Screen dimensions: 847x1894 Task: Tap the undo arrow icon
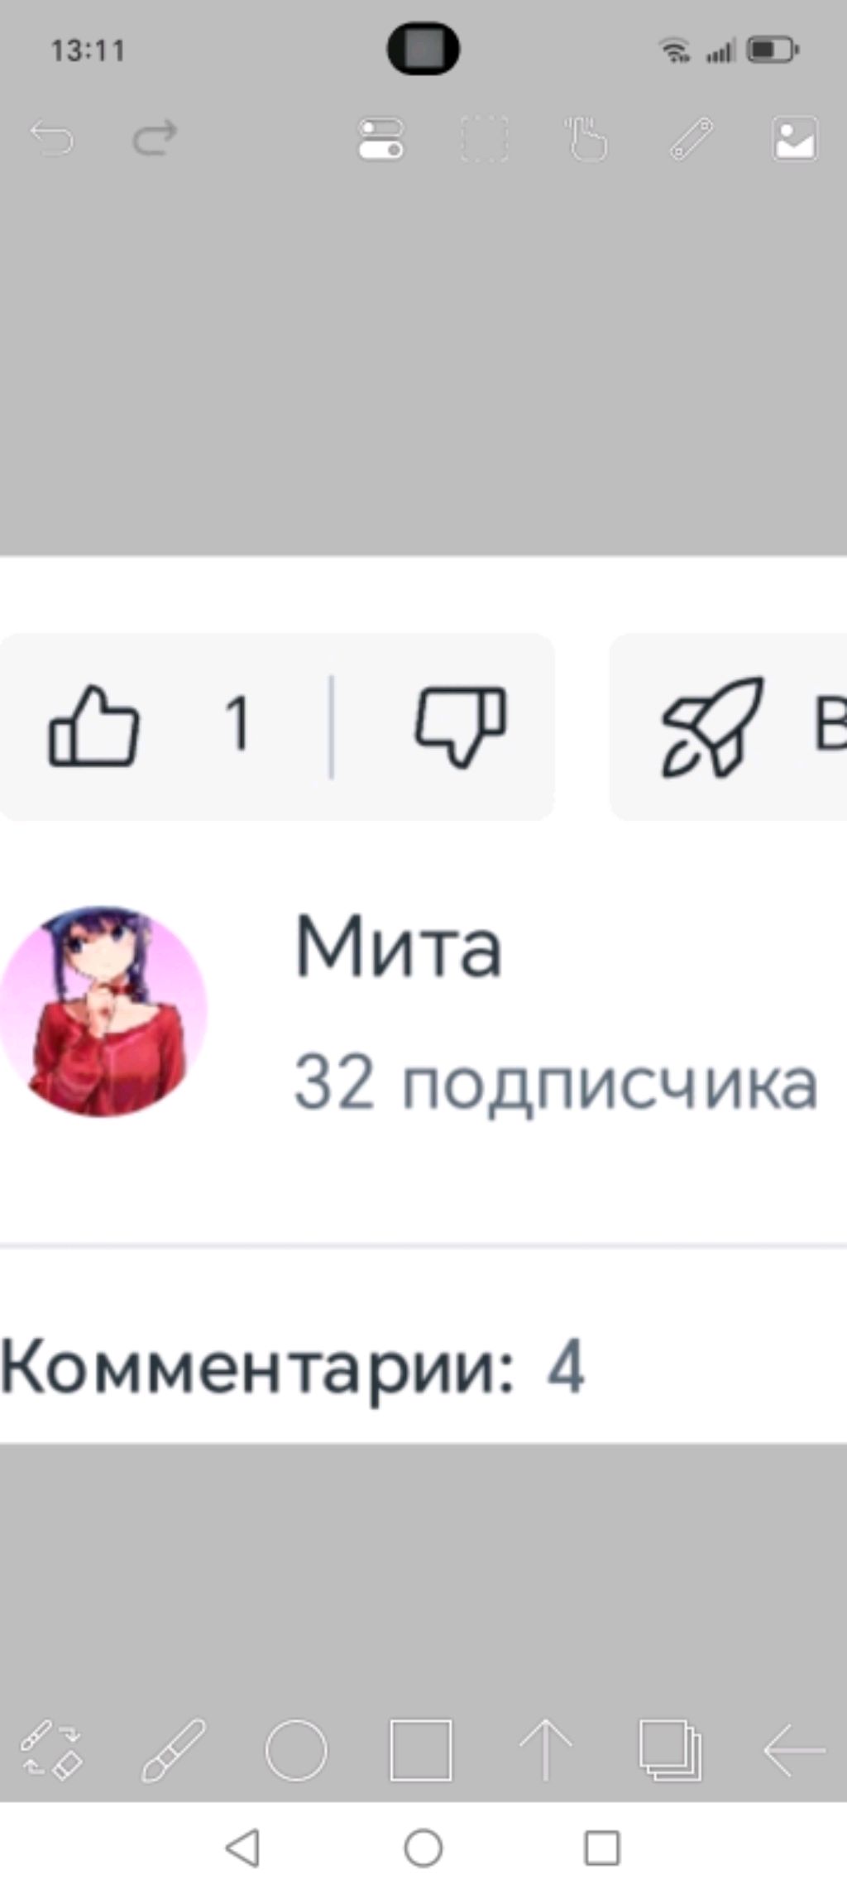52,138
